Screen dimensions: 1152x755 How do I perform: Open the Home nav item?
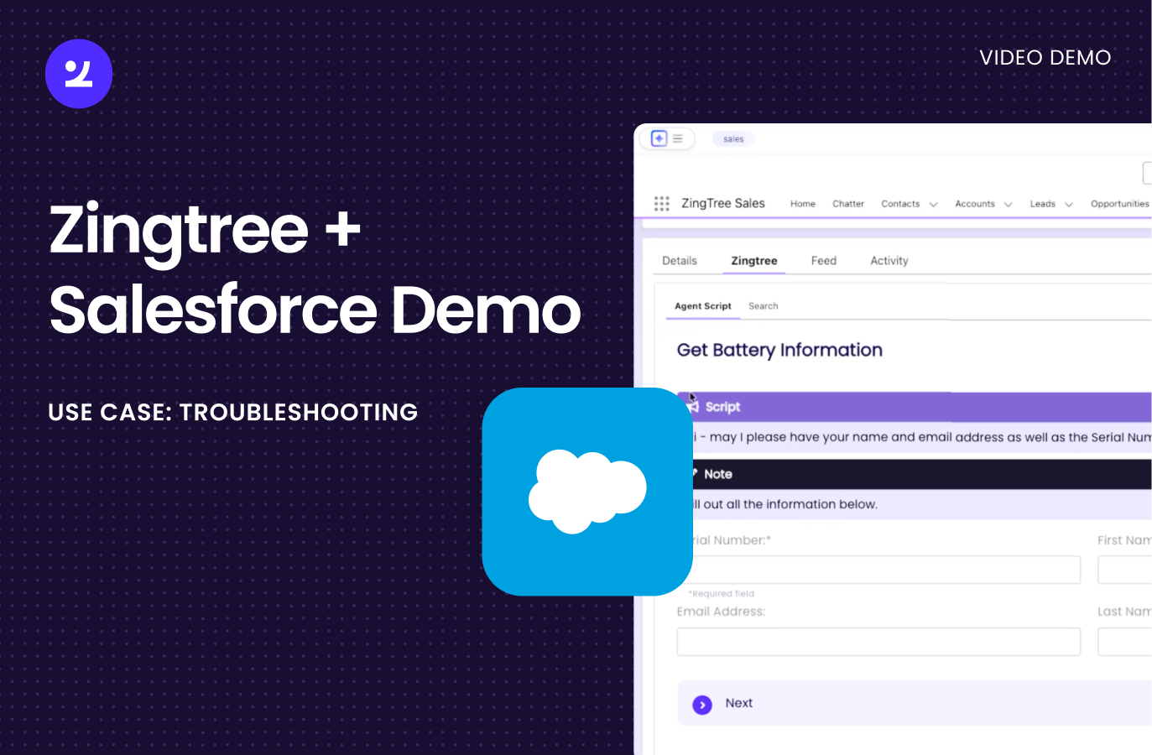tap(803, 204)
